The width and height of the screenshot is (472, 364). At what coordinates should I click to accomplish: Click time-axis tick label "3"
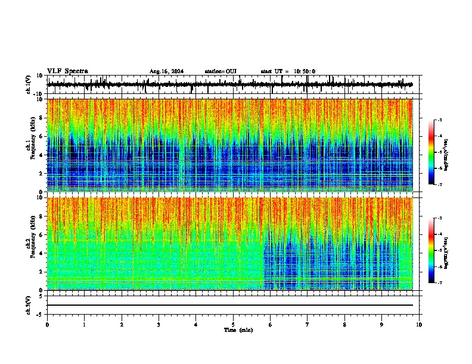(159, 325)
